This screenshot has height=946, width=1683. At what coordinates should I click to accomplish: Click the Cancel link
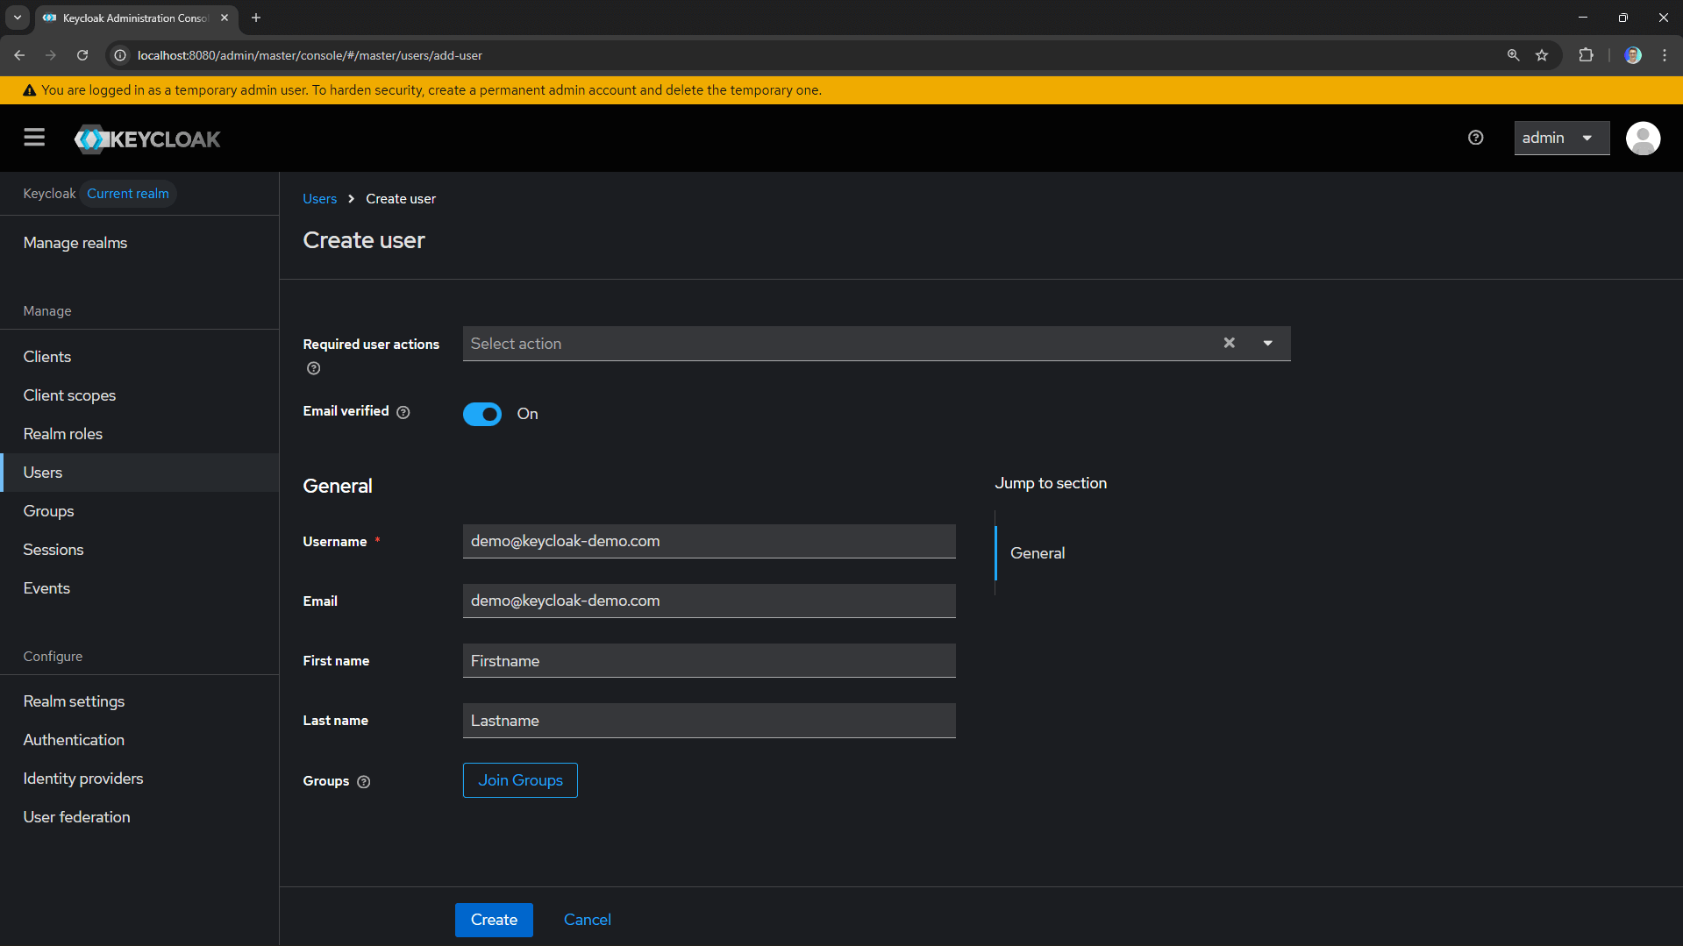pyautogui.click(x=587, y=919)
